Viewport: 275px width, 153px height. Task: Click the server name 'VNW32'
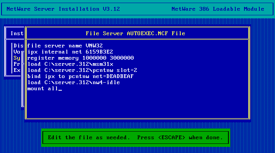click(x=94, y=46)
